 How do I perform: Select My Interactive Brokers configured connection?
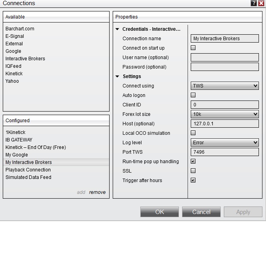click(56, 162)
